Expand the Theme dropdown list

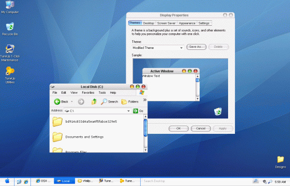(x=181, y=48)
